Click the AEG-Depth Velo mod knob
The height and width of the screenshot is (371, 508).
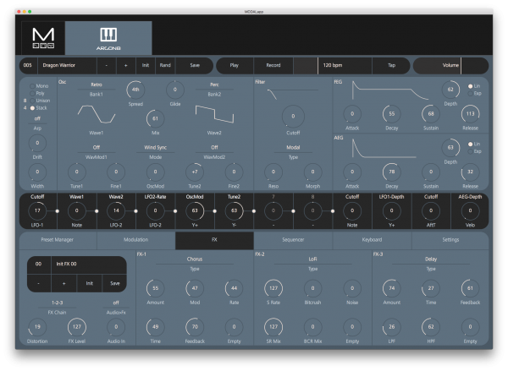[470, 210]
